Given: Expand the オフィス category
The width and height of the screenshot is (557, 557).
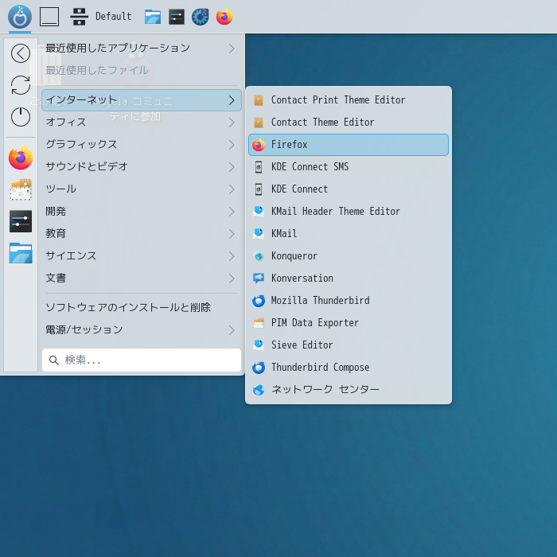Looking at the screenshot, I should 142,123.
